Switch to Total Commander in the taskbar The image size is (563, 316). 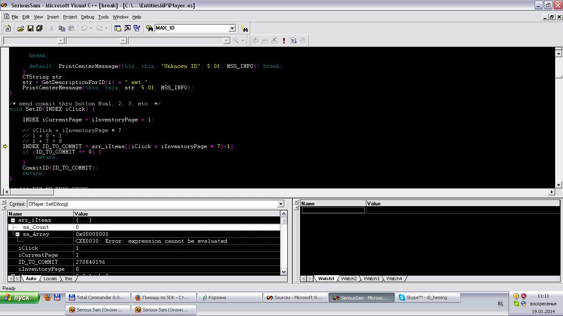tap(98, 297)
